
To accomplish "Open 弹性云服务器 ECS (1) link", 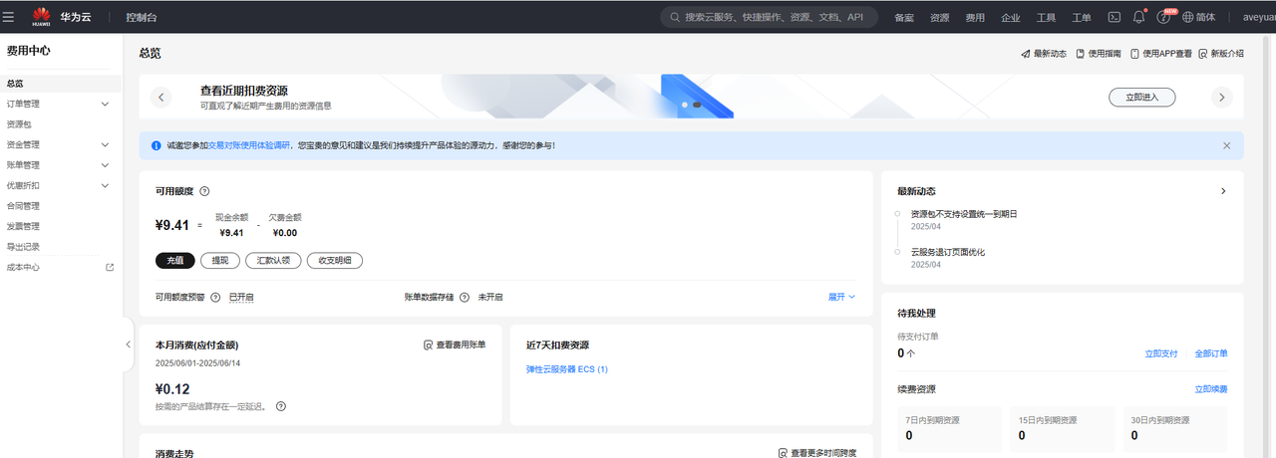I will click(567, 369).
